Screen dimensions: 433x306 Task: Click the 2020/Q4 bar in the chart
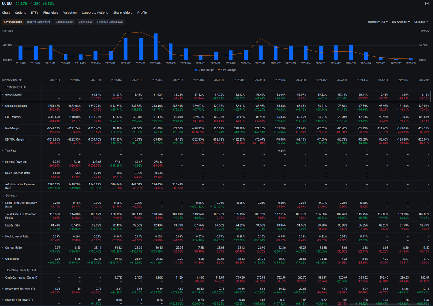[156, 47]
